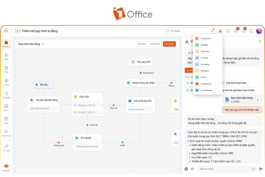Screen dimensions: 265x177
Task: Click the Không đồng ý red marker
Action: click(x=141, y=73)
